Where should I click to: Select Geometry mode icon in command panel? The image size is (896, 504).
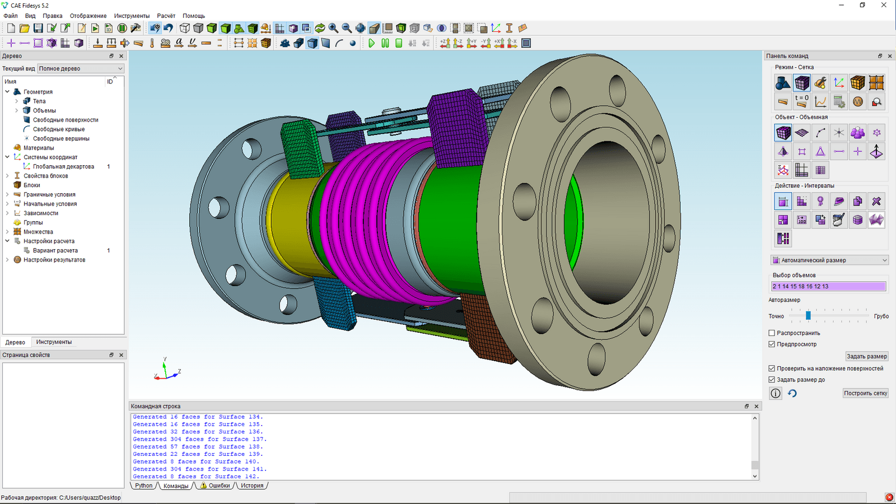point(783,83)
